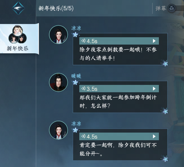The width and height of the screenshot is (184, 167).
Task: Click the first sender name 凉凉
Action: pos(76,28)
